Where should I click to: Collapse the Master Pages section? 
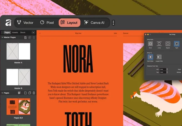coord(2,37)
